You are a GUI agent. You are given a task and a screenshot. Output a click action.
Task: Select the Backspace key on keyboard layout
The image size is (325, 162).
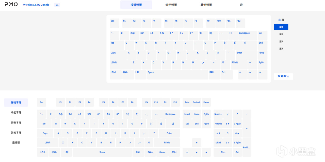(248, 35)
